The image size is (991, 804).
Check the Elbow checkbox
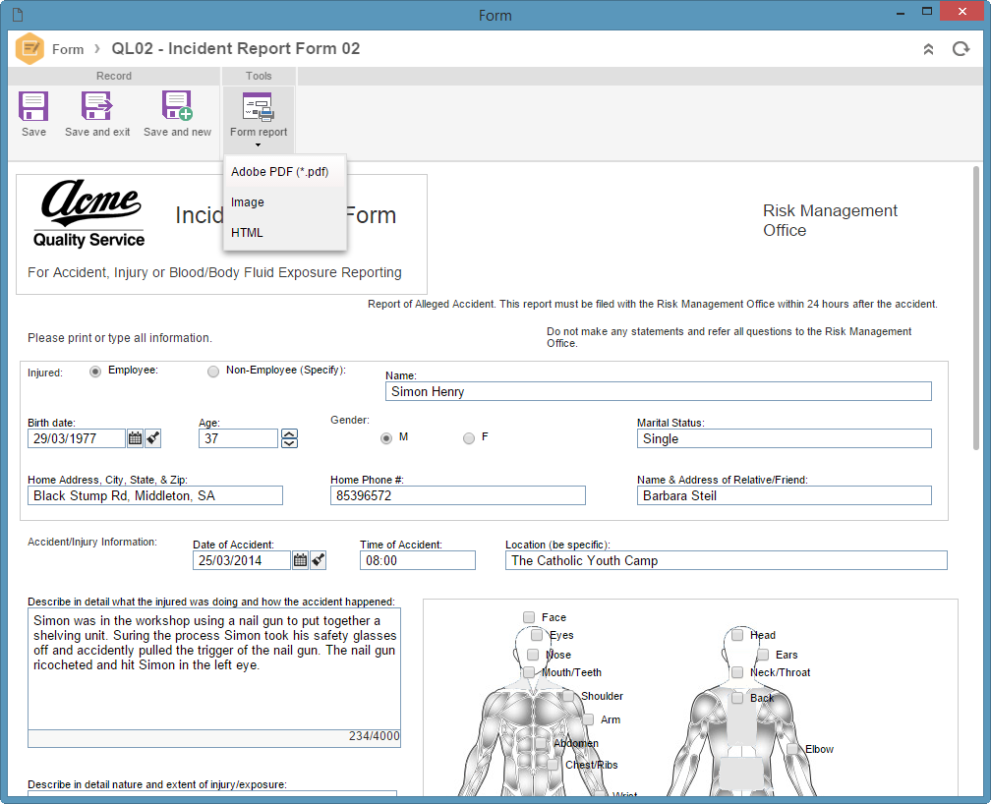pos(792,749)
